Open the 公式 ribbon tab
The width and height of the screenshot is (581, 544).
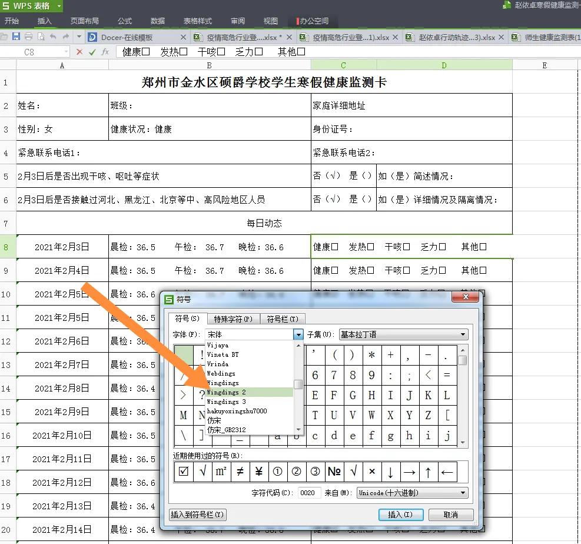125,21
